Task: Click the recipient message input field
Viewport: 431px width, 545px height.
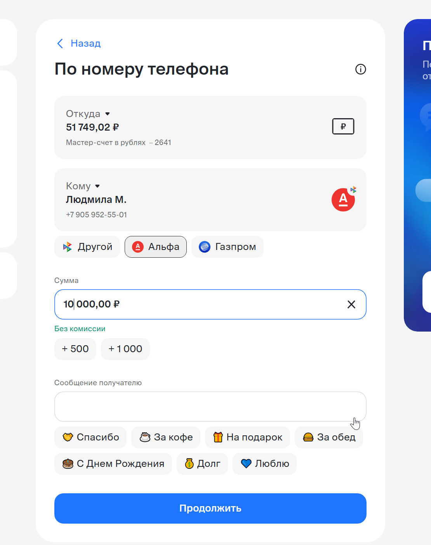Action: 210,407
